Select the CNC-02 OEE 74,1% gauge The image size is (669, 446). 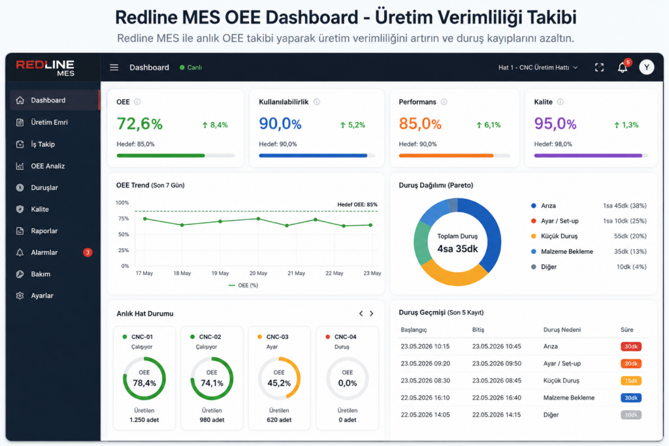point(212,378)
